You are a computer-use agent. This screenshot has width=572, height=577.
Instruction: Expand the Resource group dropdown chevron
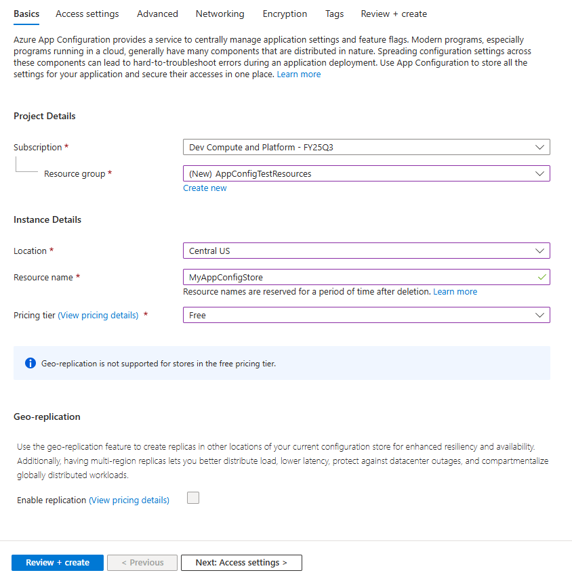(540, 173)
